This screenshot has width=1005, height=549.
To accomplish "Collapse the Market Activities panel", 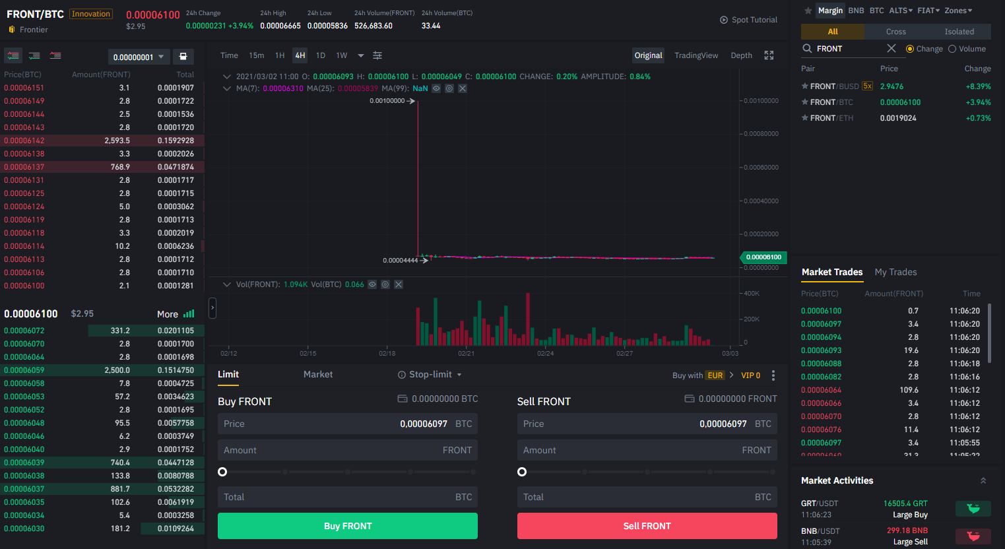I will [x=983, y=480].
